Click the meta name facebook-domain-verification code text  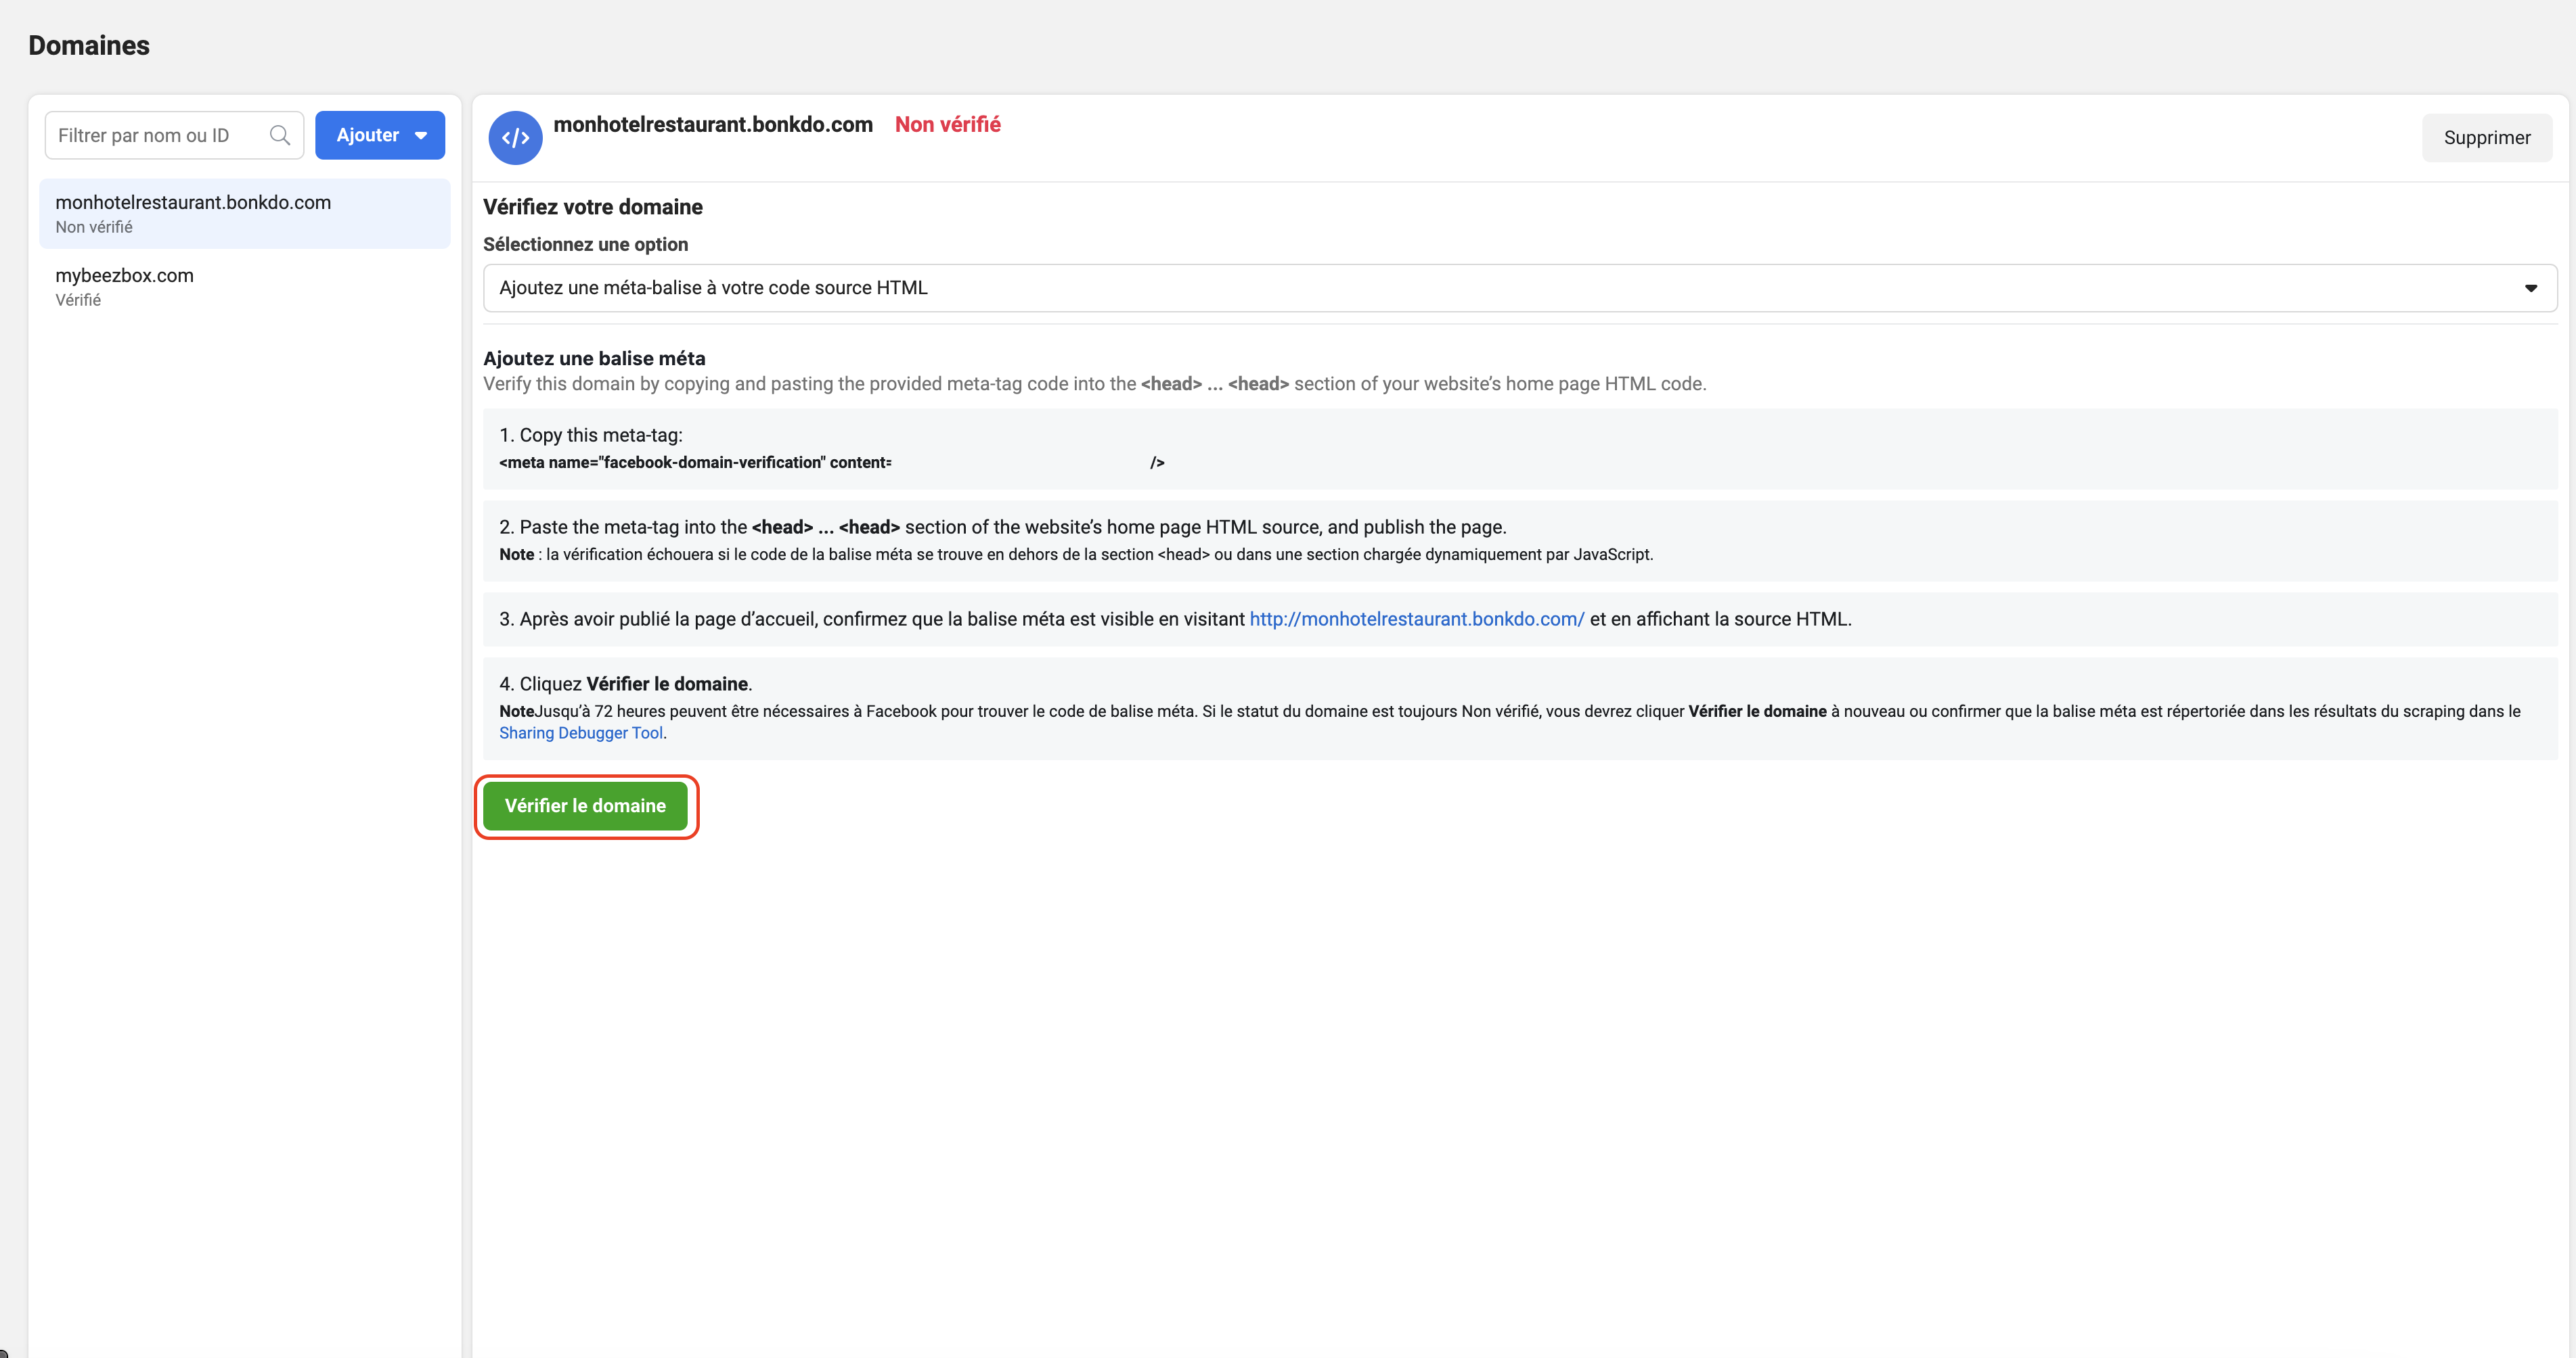pos(694,463)
